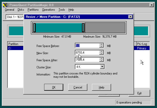Click the teal disk map in main window
This screenshot has height=108, width=157.
click(x=16, y=31)
